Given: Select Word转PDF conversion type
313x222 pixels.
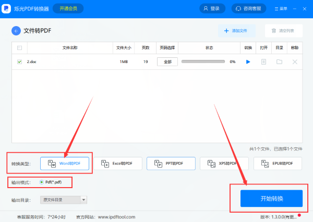Looking at the screenshot, I should (x=65, y=164).
